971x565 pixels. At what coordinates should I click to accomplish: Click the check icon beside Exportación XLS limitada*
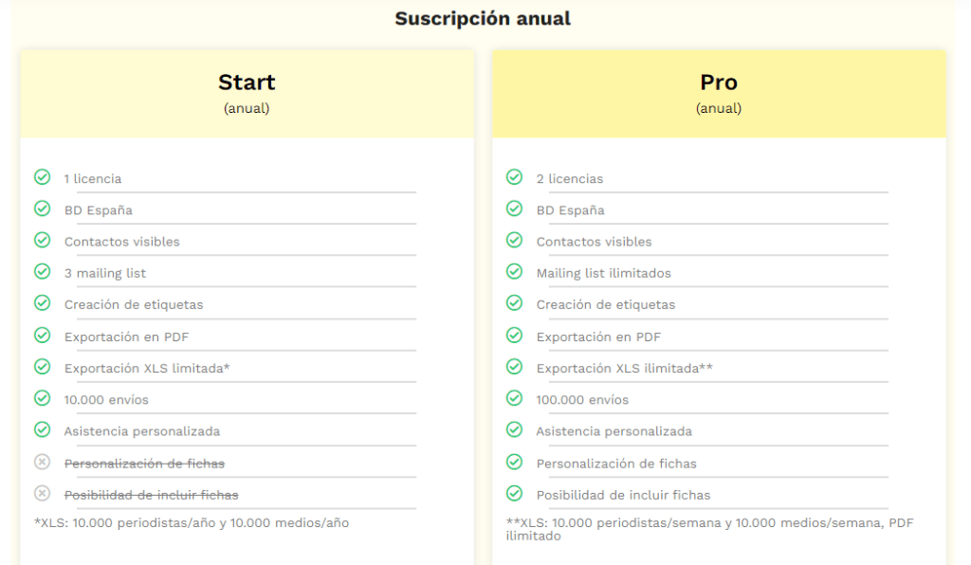tap(42, 366)
